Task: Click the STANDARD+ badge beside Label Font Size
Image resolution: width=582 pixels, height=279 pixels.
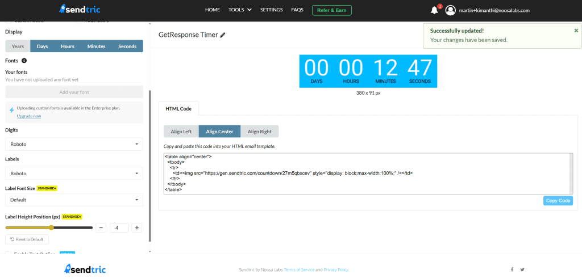Action: point(47,188)
